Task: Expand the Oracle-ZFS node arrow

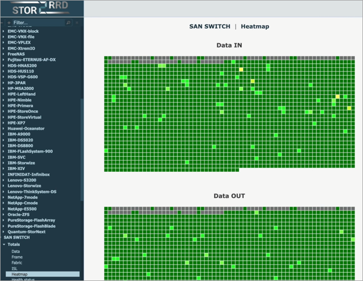Action: [x=3, y=214]
